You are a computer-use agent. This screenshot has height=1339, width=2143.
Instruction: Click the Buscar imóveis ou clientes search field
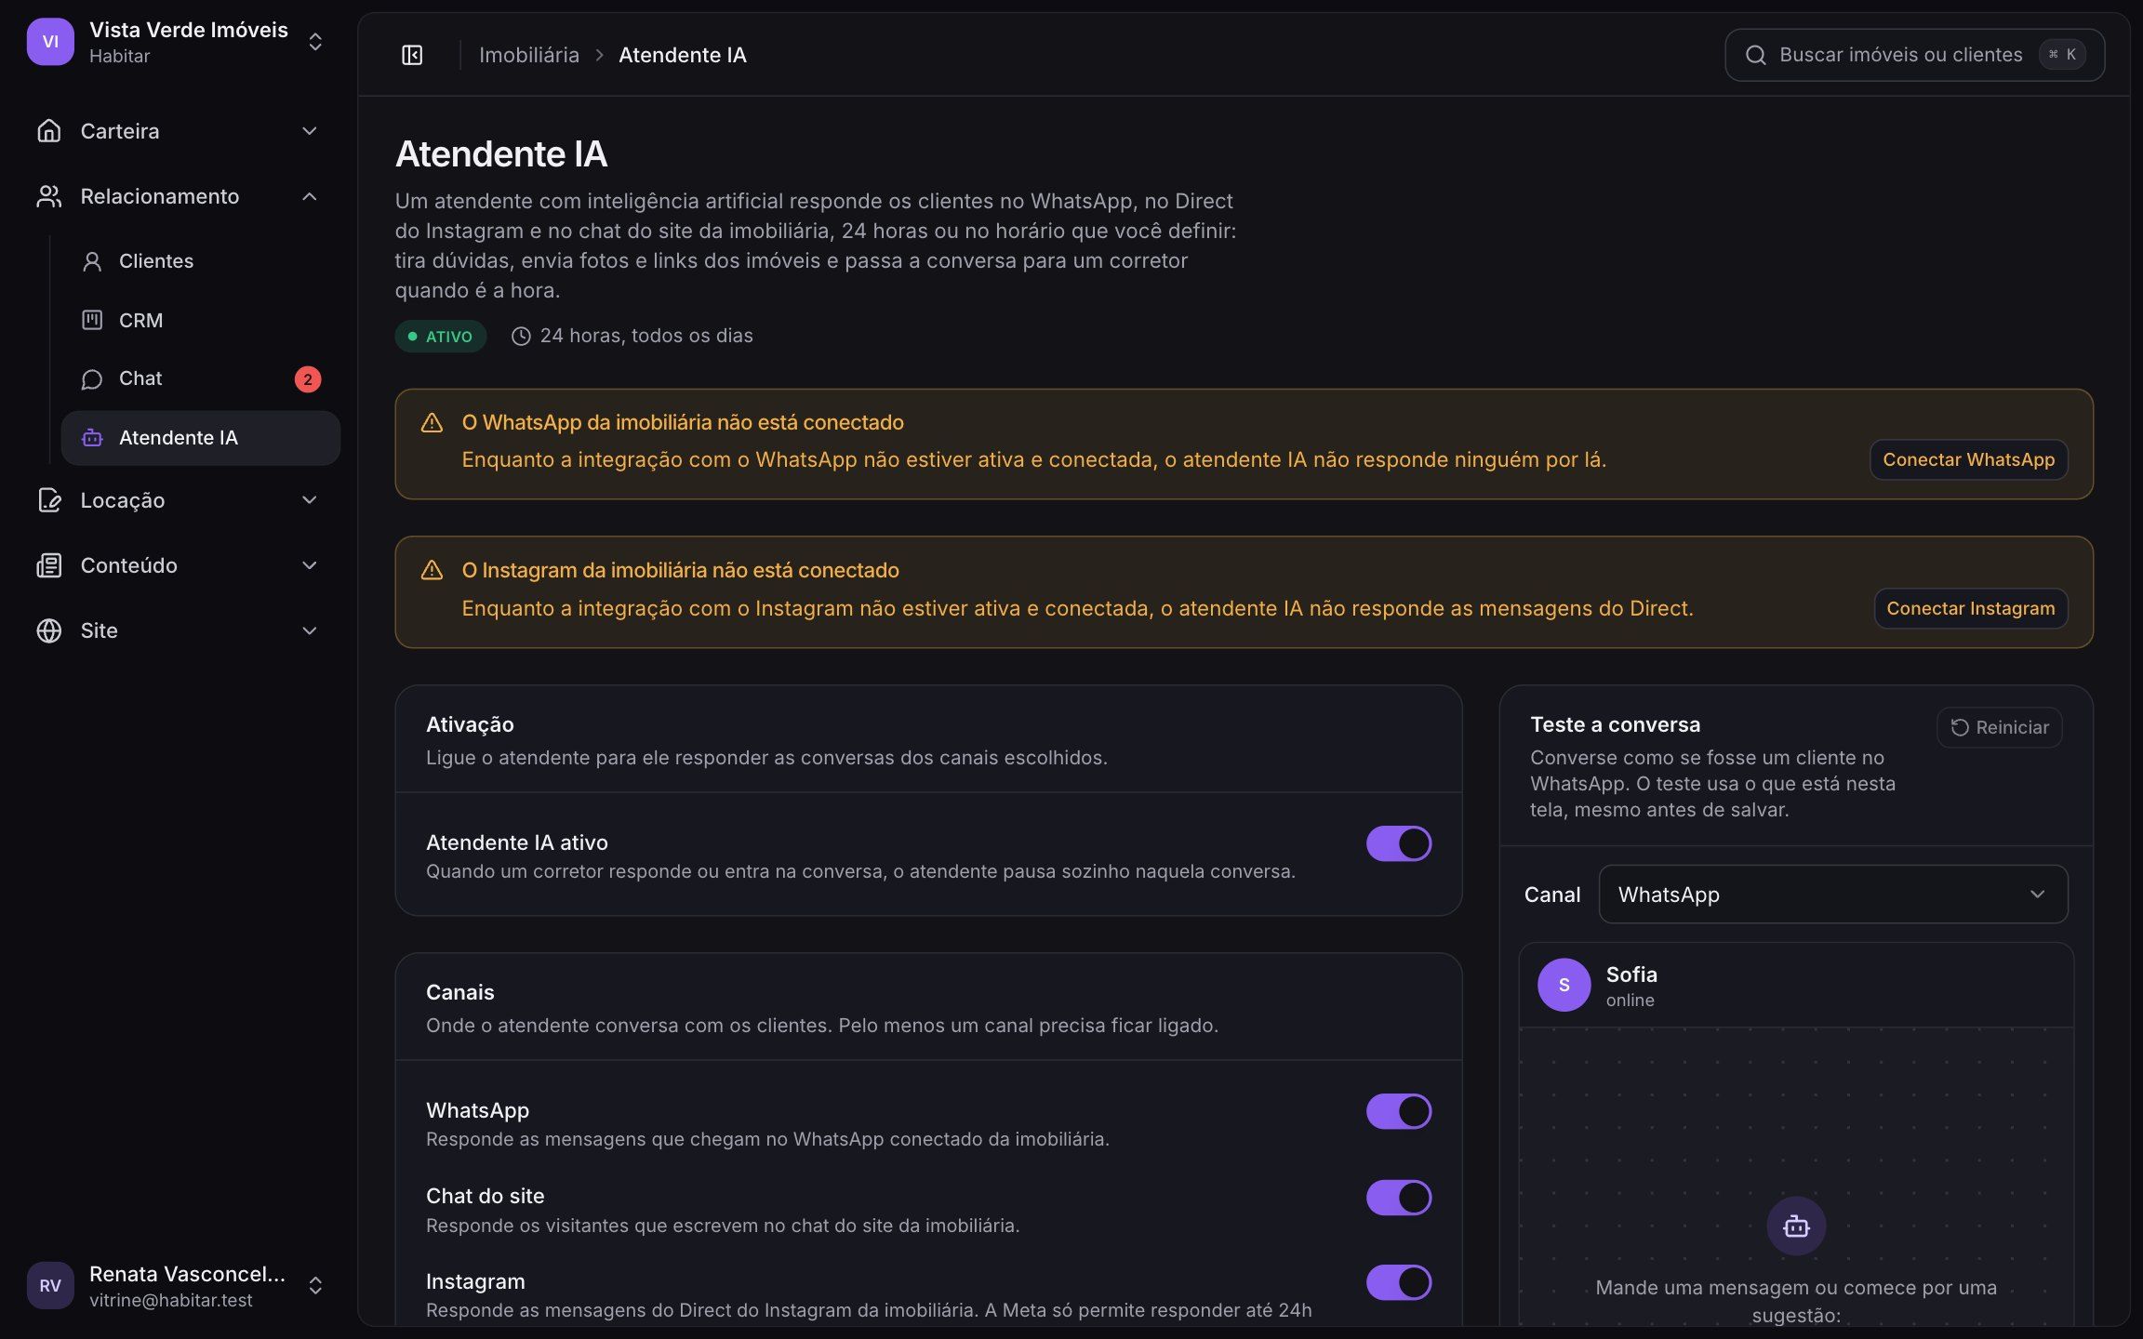[x=1914, y=55]
